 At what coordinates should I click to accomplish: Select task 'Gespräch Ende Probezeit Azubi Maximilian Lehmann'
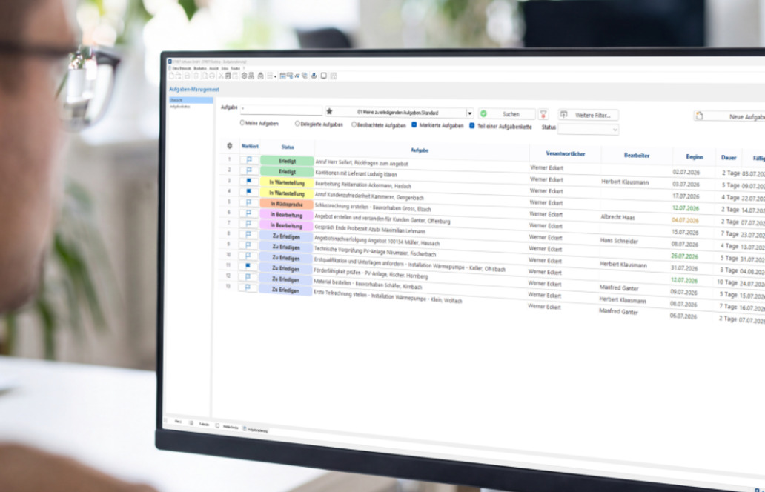pos(369,230)
